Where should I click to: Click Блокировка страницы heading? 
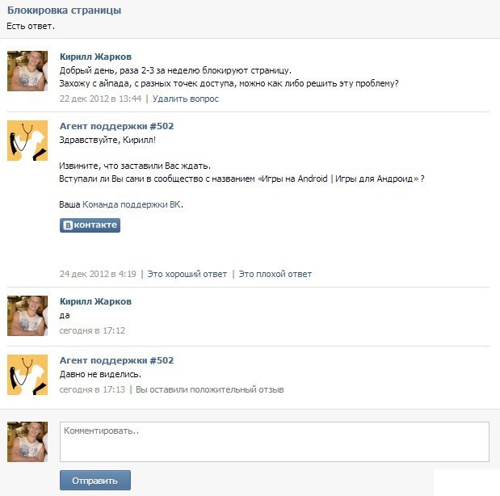[64, 11]
